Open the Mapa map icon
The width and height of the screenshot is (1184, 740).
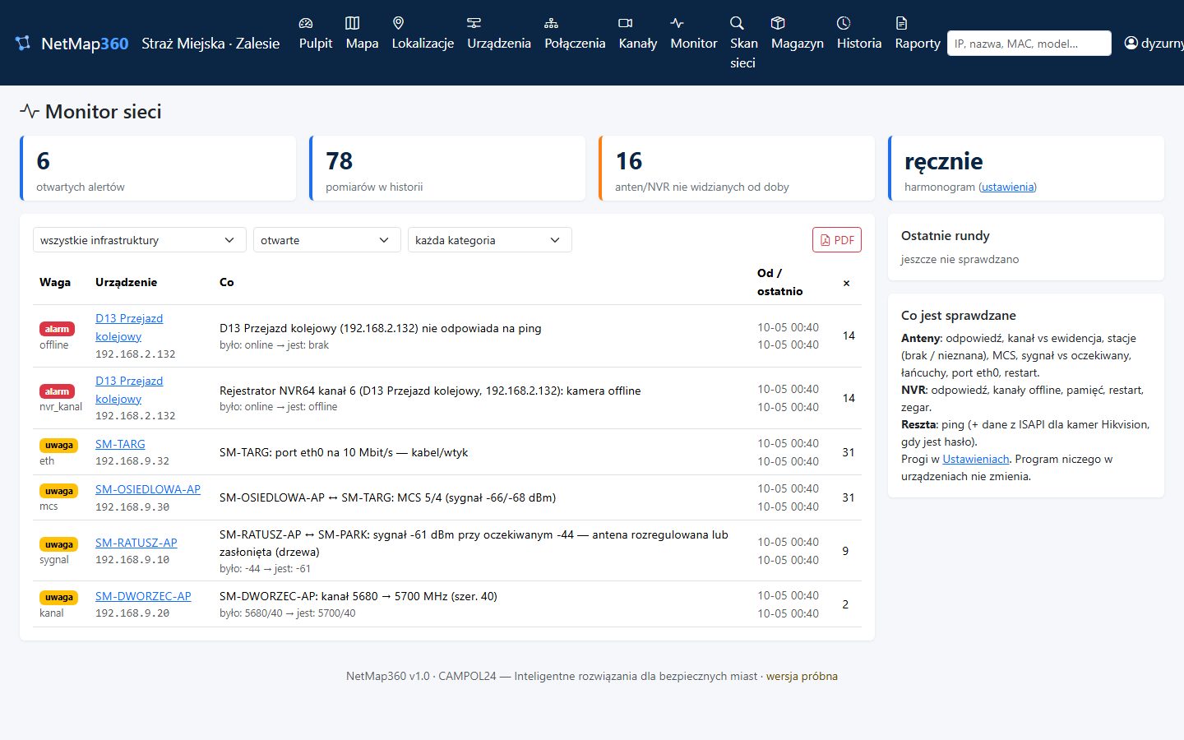[352, 23]
